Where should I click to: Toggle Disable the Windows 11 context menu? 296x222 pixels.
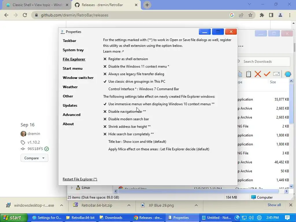[x=136, y=66]
